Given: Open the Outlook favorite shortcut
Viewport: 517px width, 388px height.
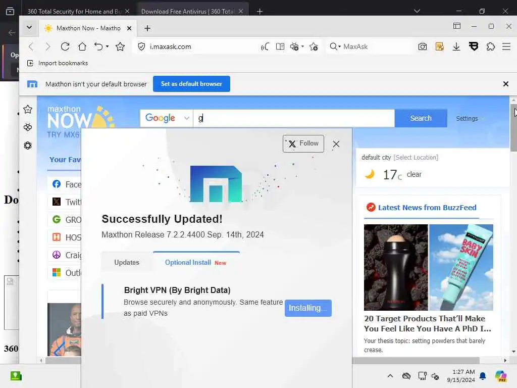Looking at the screenshot, I should tap(66, 273).
